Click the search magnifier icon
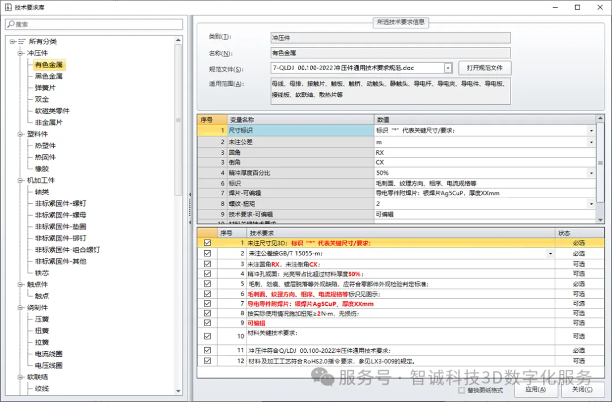612x402 pixels. [x=11, y=24]
